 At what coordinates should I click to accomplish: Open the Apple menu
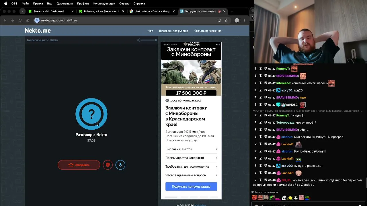click(x=5, y=3)
